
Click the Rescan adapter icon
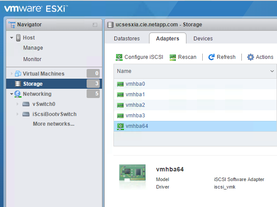(173, 57)
